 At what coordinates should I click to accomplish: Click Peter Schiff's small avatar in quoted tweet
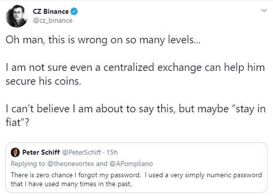click(15, 152)
